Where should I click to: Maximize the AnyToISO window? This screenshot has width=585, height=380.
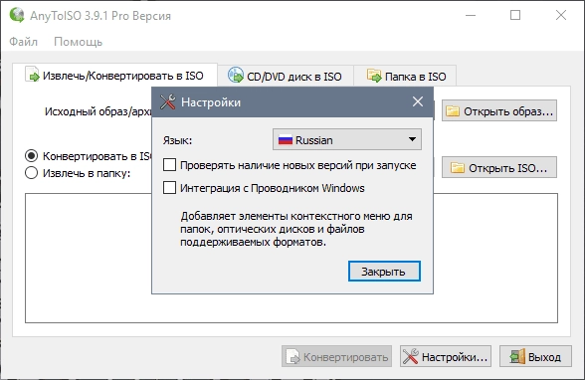[515, 15]
